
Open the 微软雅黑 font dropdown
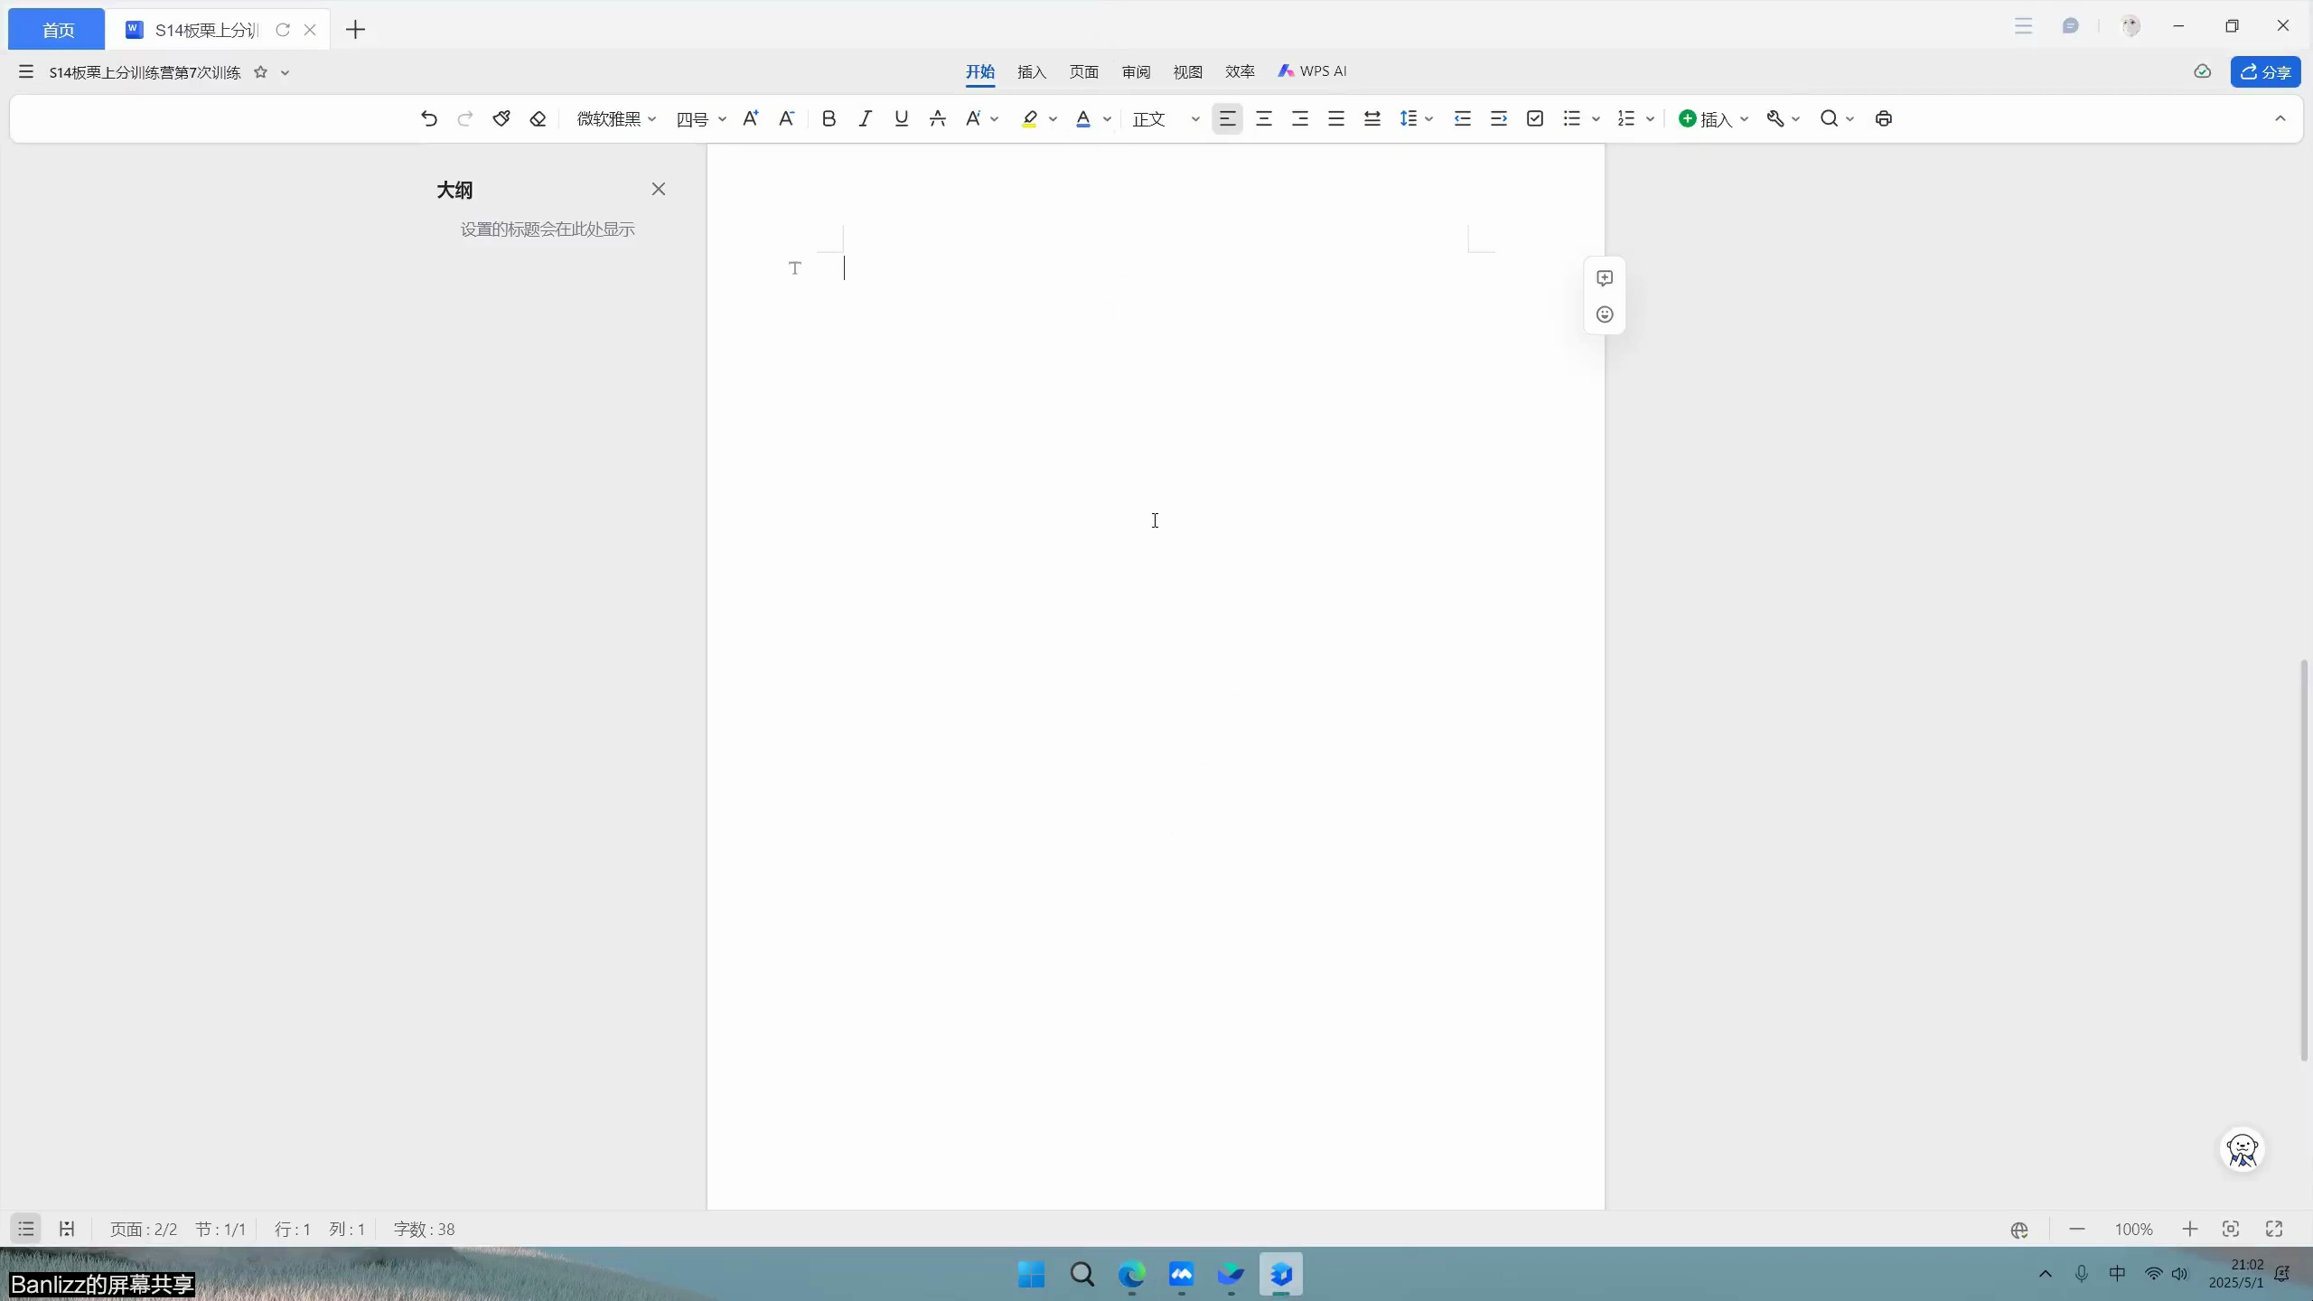616,118
